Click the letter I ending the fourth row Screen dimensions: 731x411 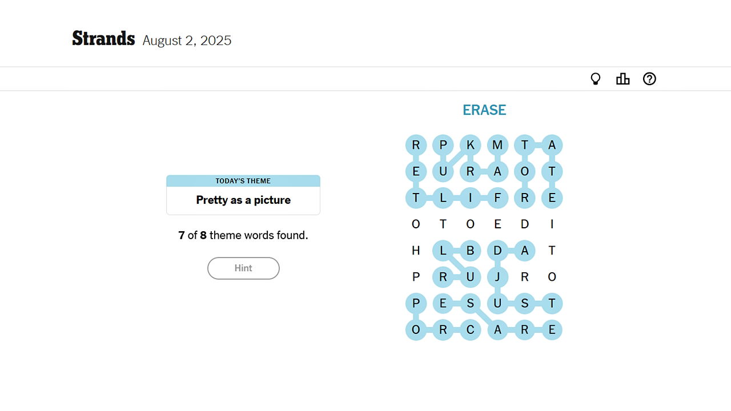[552, 224]
